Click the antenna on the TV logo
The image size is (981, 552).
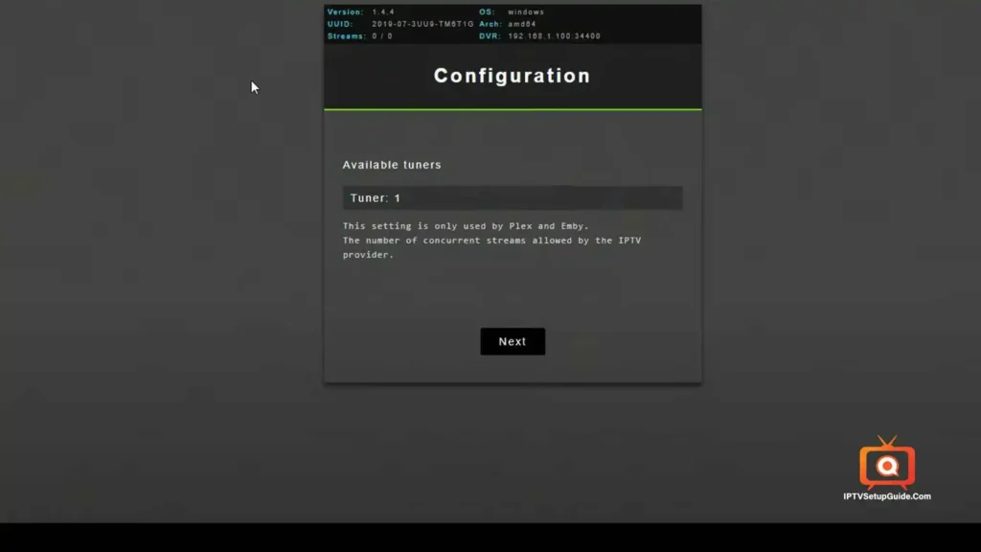tap(887, 438)
